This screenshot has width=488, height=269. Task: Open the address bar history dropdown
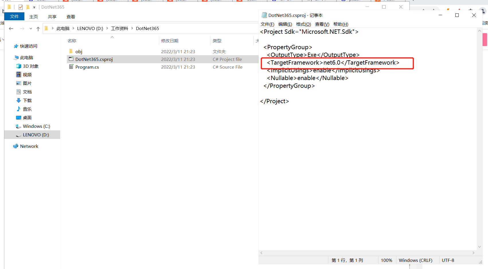(x=31, y=28)
